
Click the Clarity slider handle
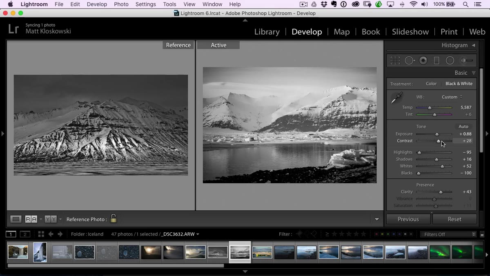(441, 192)
